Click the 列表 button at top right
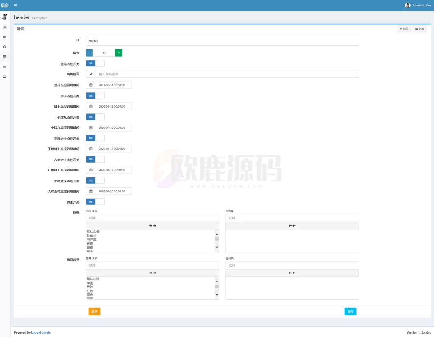The width and height of the screenshot is (434, 337). (419, 28)
